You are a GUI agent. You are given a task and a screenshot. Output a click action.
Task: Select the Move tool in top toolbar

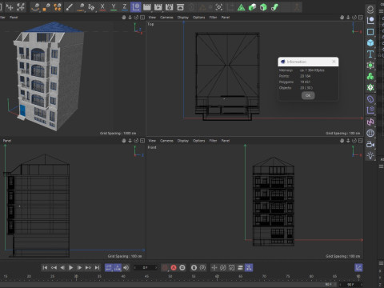10,7
